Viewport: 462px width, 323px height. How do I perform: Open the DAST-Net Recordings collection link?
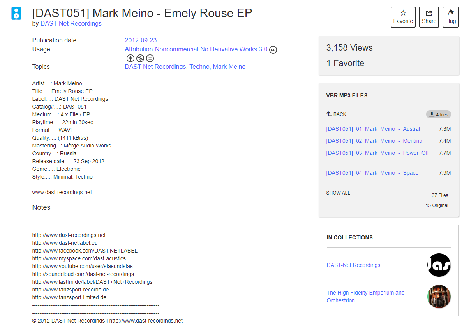tap(353, 265)
